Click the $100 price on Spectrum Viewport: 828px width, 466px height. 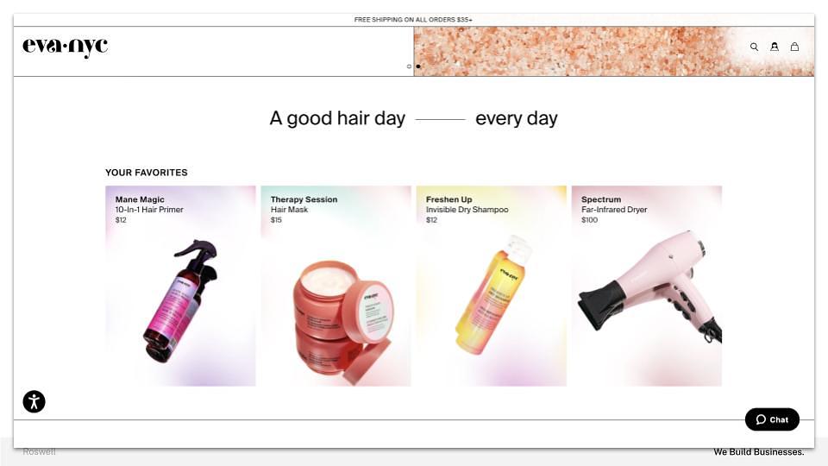pyautogui.click(x=589, y=220)
